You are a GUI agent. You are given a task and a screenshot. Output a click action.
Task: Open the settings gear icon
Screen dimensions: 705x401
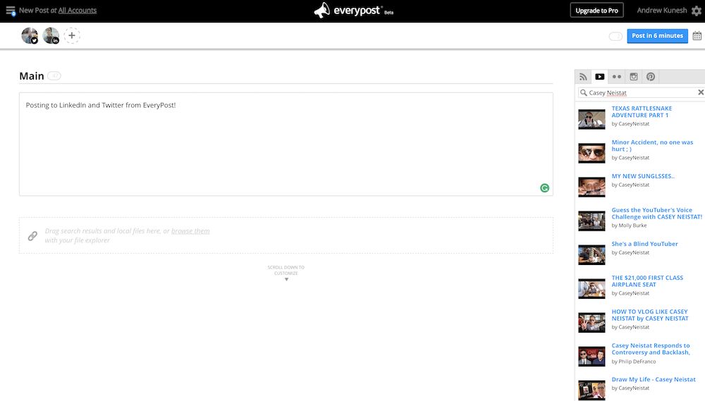point(697,11)
